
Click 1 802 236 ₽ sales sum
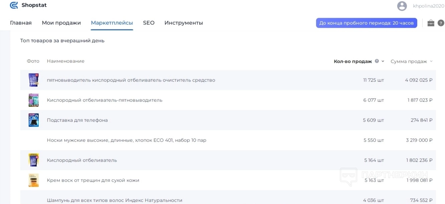tap(419, 160)
